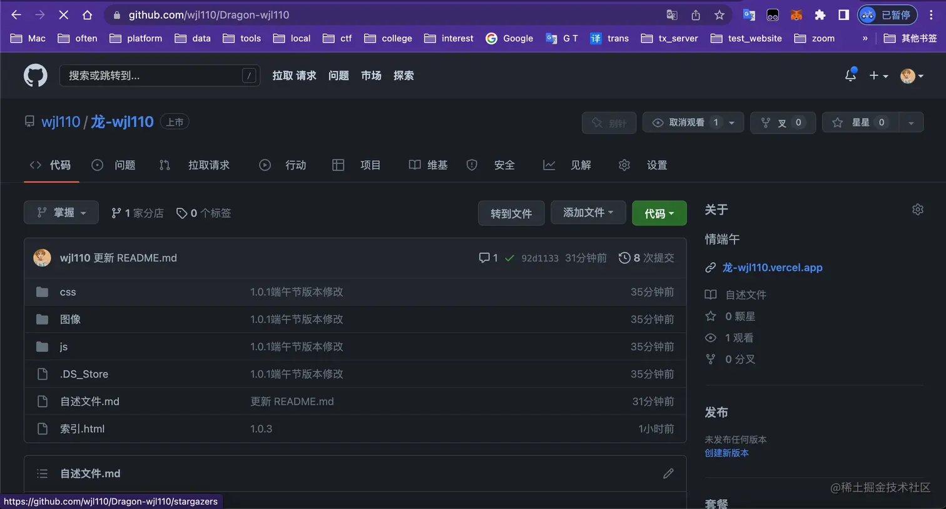Switch to the 设置 tab

tap(643, 165)
